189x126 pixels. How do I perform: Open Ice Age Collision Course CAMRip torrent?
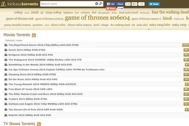[56, 70]
